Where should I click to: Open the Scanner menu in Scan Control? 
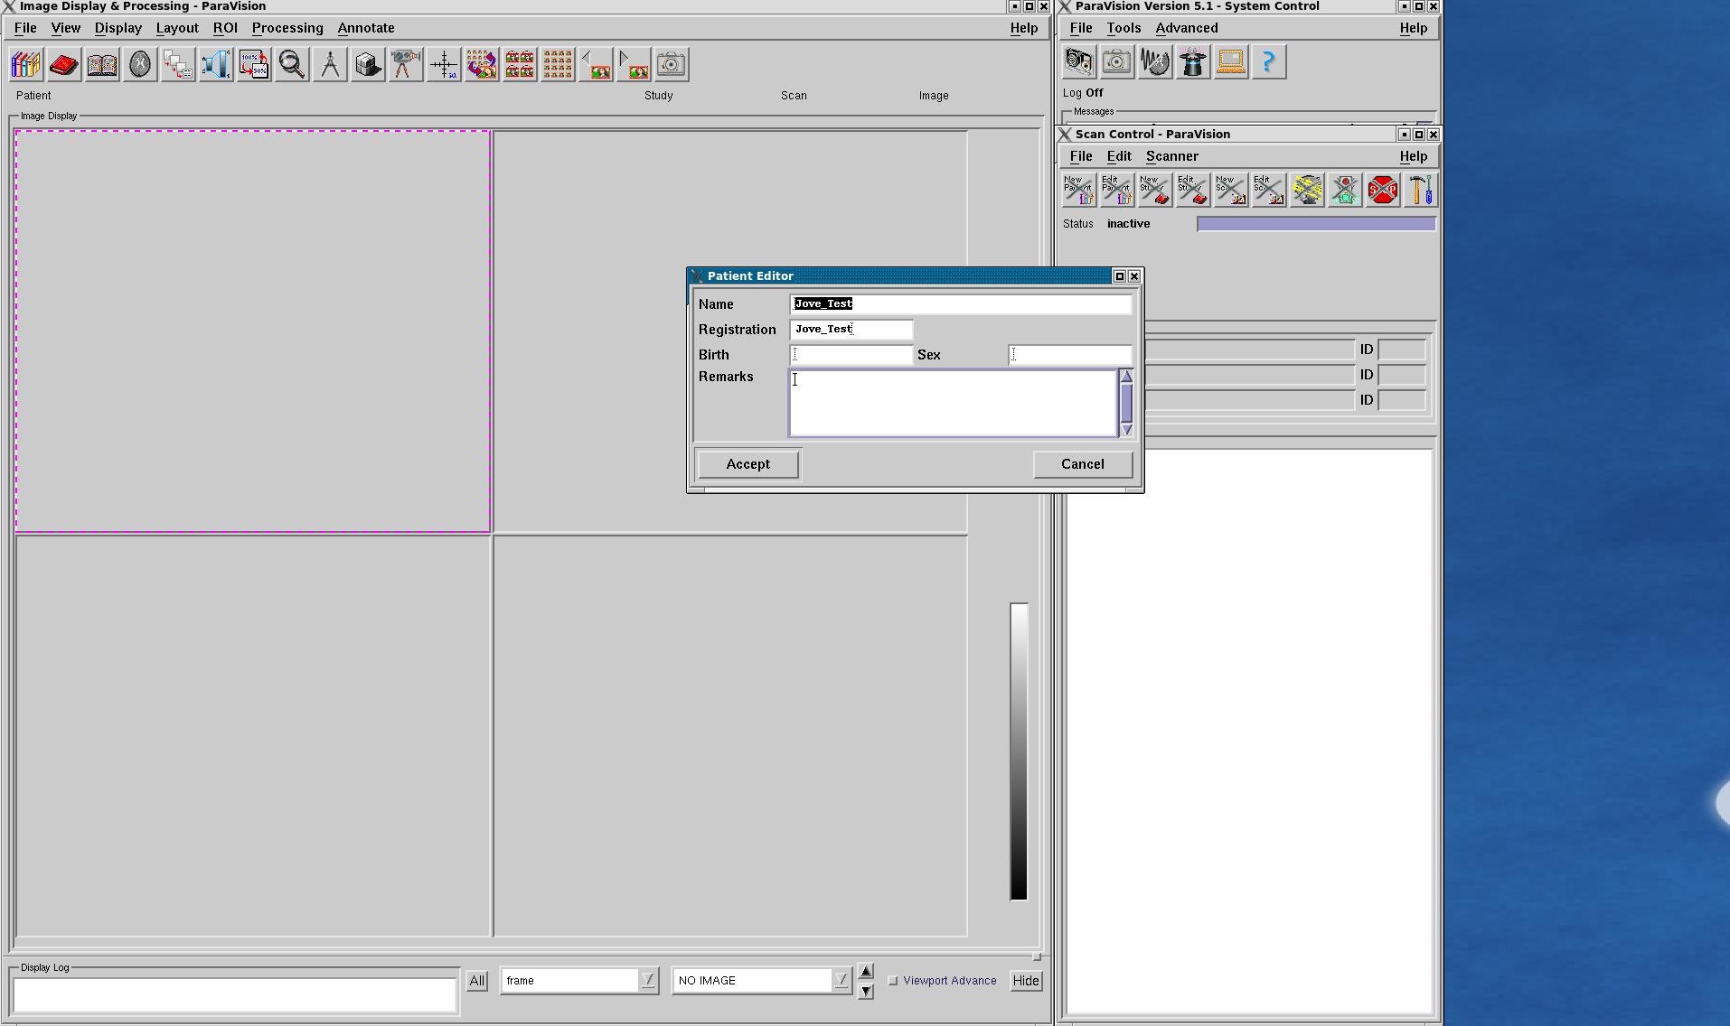click(x=1171, y=156)
